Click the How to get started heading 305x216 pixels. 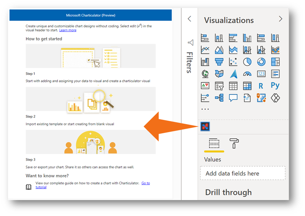coord(44,39)
